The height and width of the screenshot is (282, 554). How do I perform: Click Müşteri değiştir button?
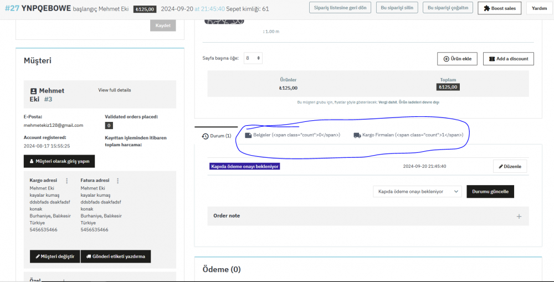coord(55,257)
